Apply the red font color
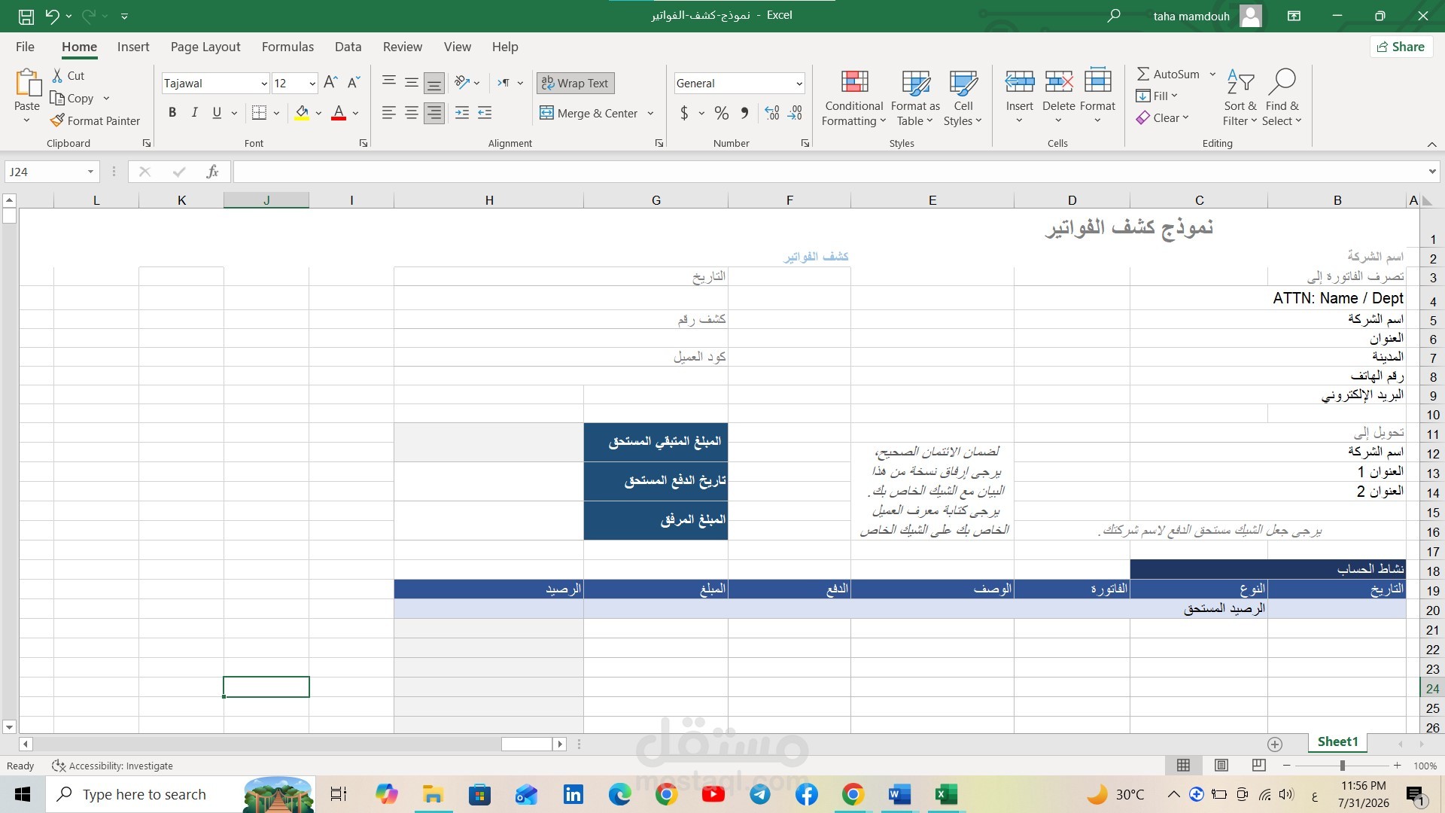Screen dimensions: 1445x813 point(339,113)
